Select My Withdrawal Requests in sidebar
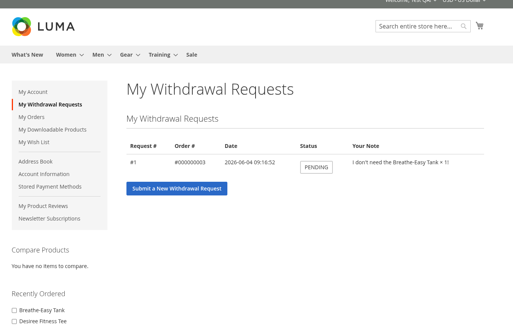This screenshot has width=513, height=327. (x=50, y=105)
